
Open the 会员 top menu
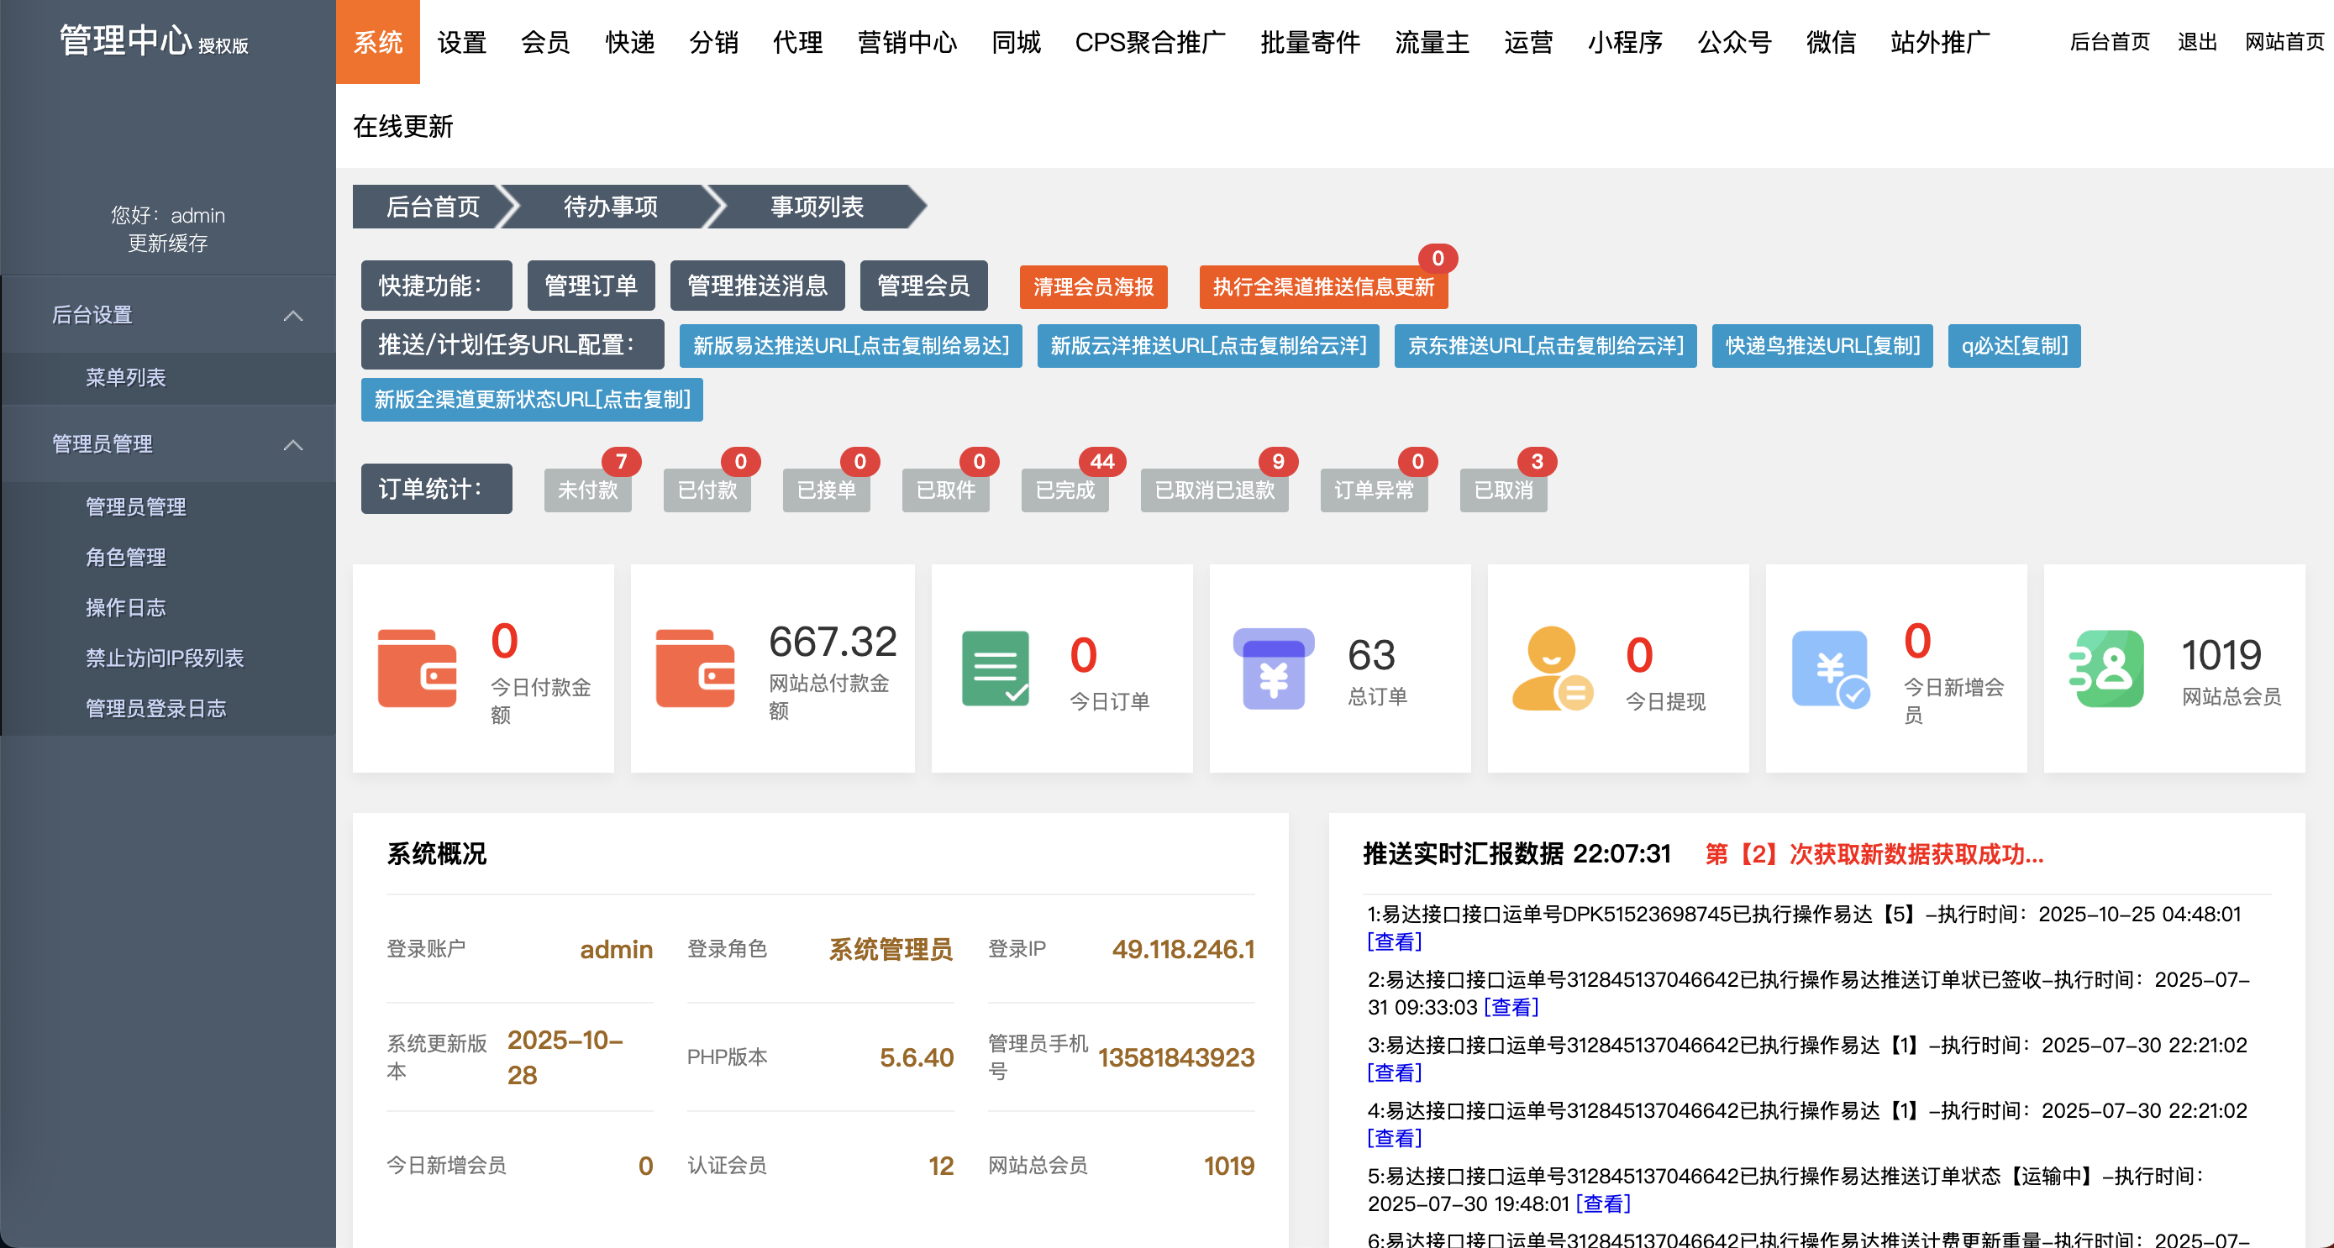click(545, 43)
